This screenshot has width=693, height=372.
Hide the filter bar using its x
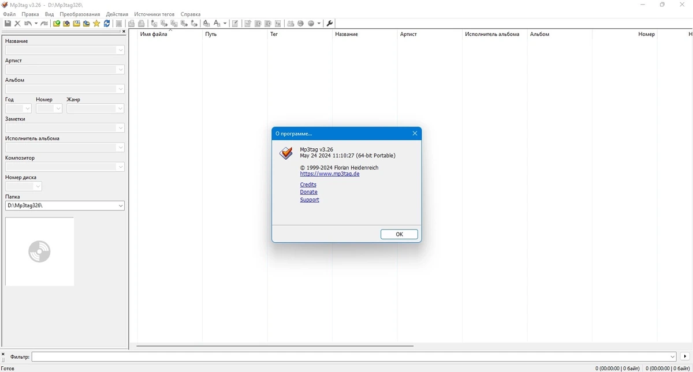pyautogui.click(x=3, y=354)
